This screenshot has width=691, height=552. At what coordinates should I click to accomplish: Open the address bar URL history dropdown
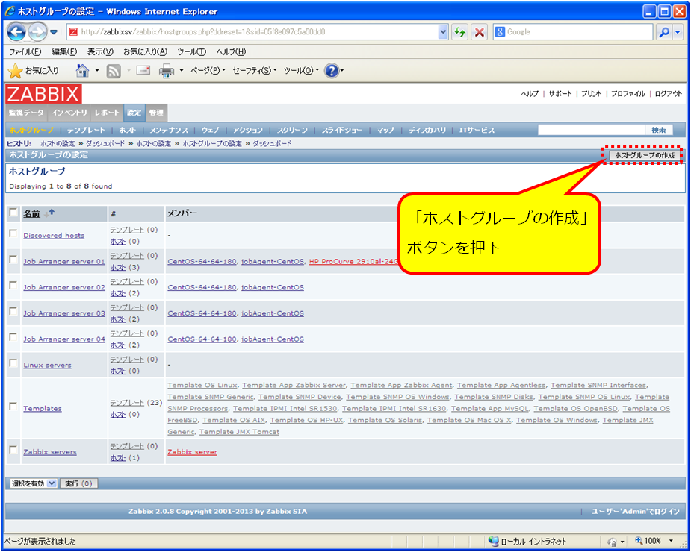coord(443,32)
